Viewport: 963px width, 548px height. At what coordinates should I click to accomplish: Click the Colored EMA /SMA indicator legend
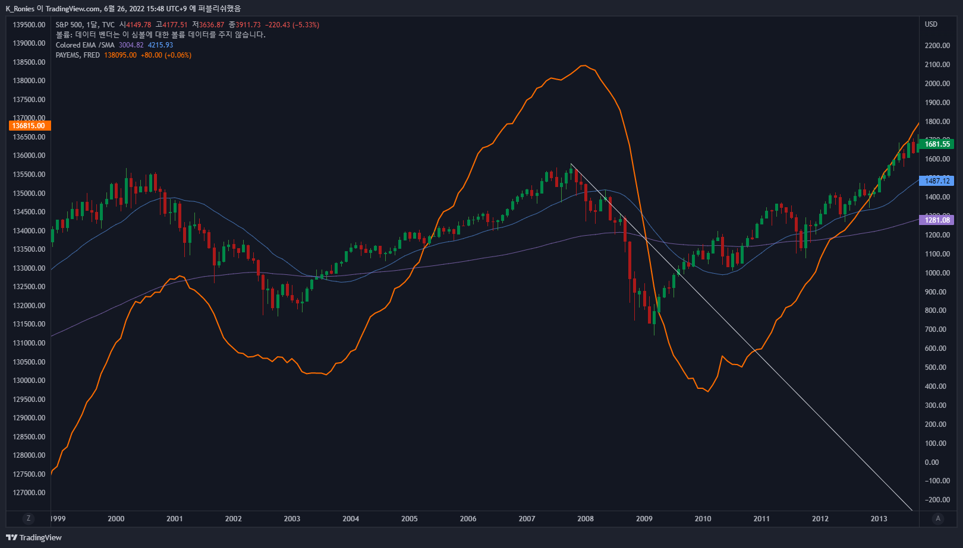pos(85,45)
